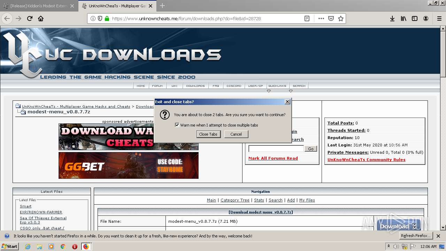Open Stats navigation link
Image resolution: width=446 pixels, height=251 pixels.
[259, 200]
